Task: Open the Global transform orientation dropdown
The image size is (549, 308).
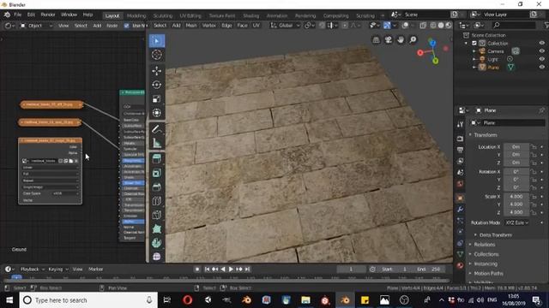Action: (286, 26)
